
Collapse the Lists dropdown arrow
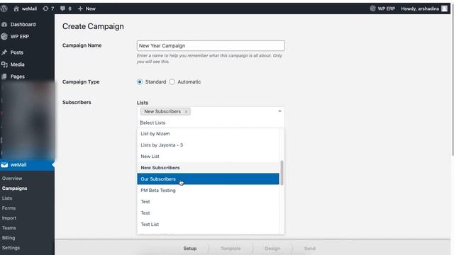tap(279, 111)
